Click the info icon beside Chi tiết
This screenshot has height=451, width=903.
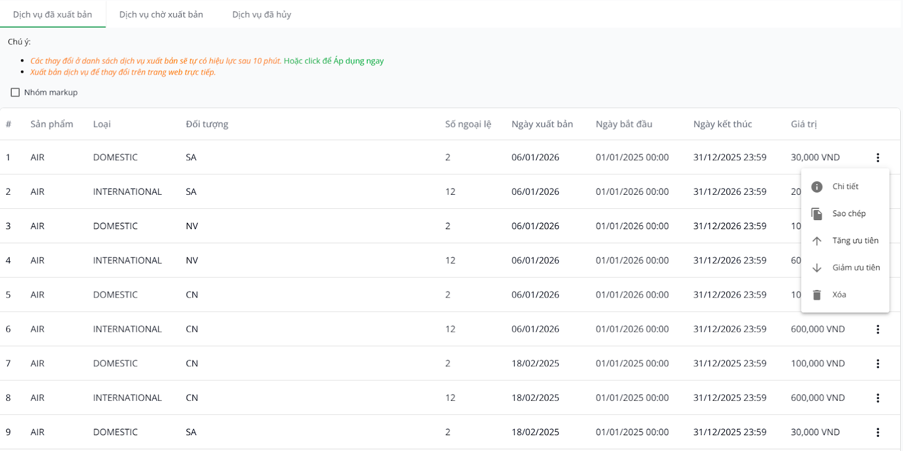pos(817,187)
